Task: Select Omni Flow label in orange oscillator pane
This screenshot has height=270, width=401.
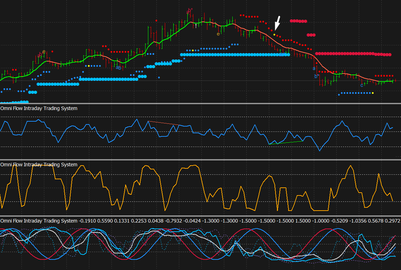Action: (39, 165)
